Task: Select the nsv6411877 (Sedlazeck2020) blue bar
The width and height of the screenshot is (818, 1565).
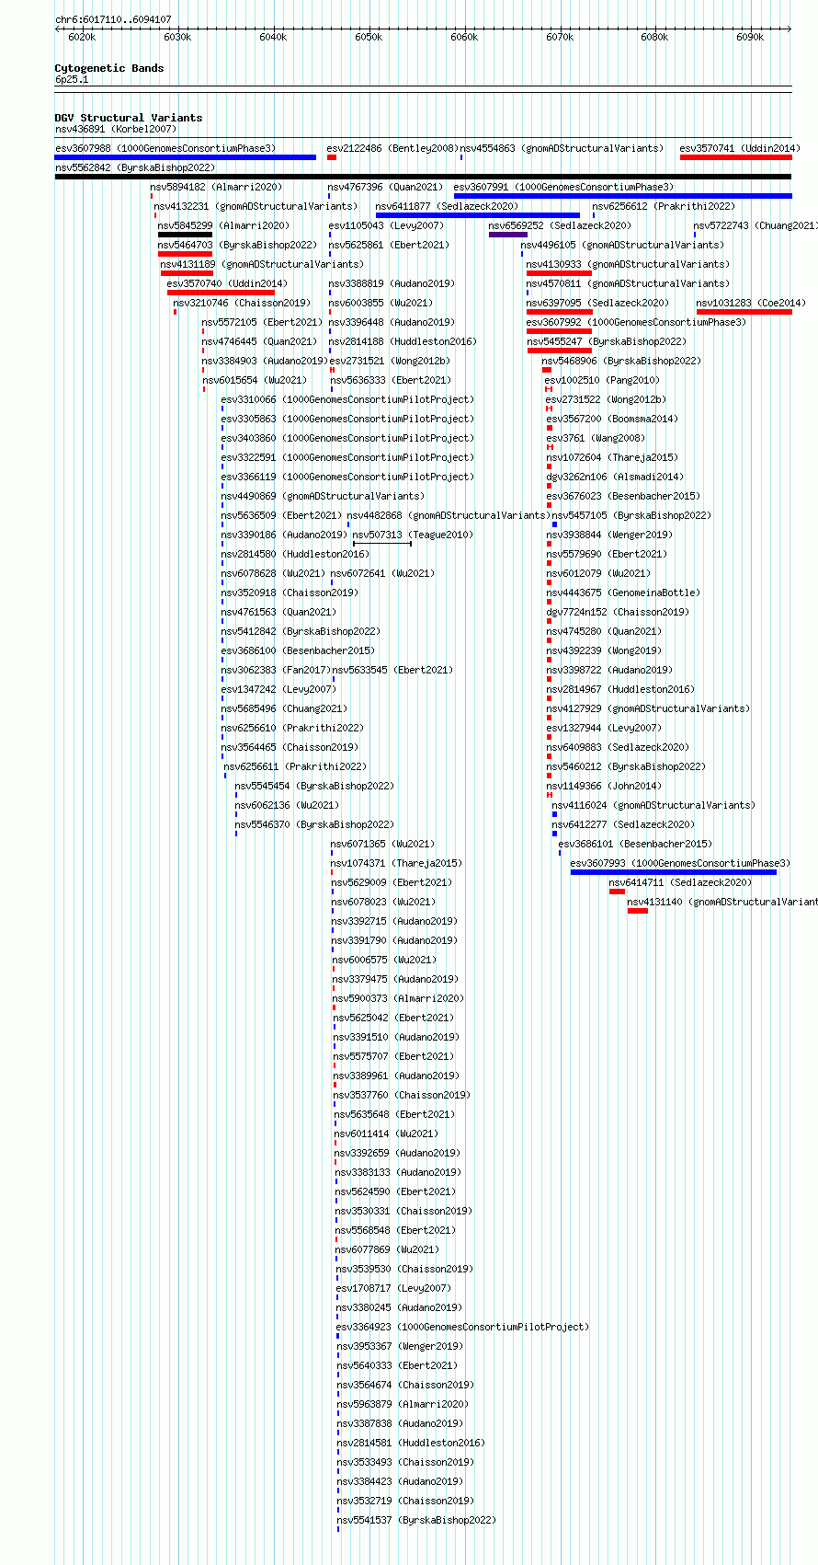Action: pos(477,215)
